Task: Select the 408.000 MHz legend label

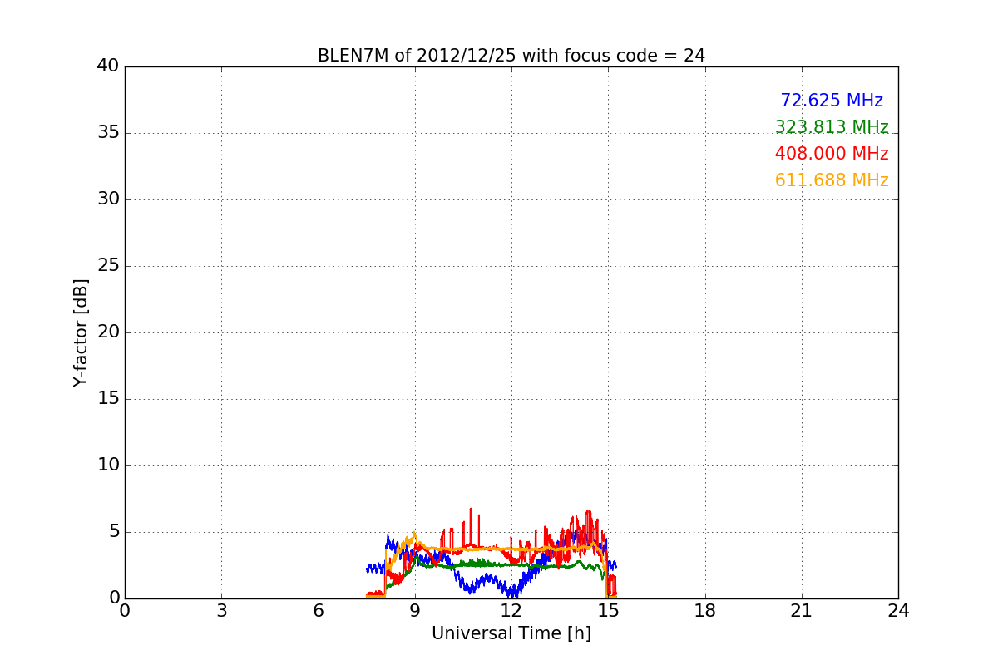Action: coord(832,154)
